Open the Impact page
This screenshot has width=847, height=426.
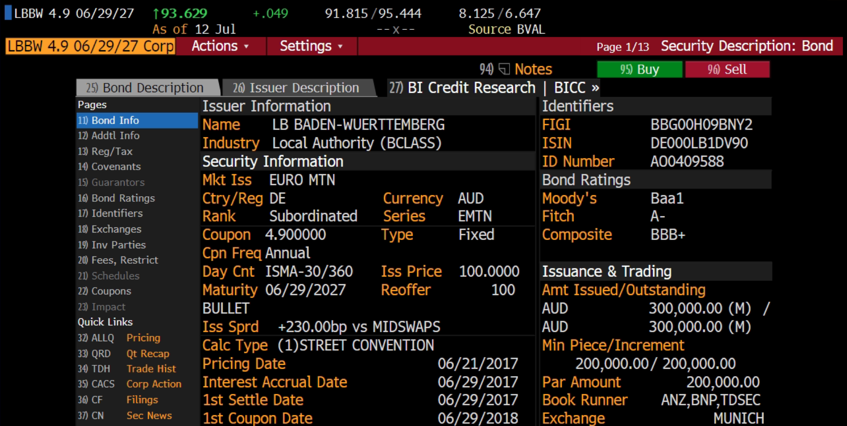click(x=137, y=307)
